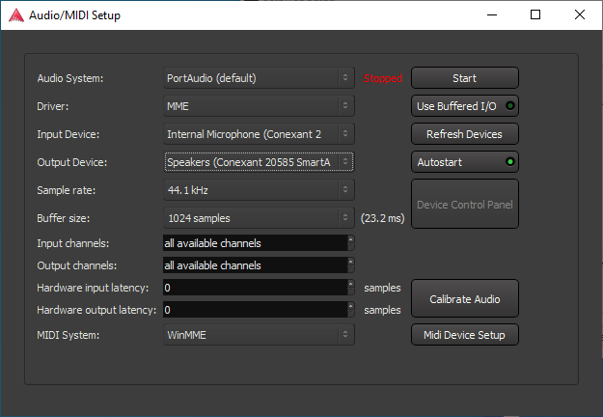The height and width of the screenshot is (417, 603).
Task: Click the Hardware output latency stepper arrows
Action: point(350,310)
